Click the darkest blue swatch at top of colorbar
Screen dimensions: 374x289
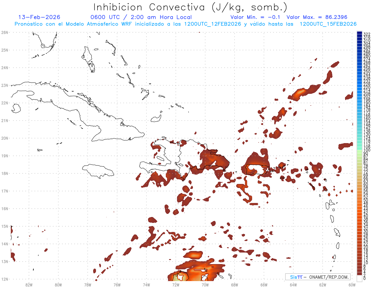[360, 33]
